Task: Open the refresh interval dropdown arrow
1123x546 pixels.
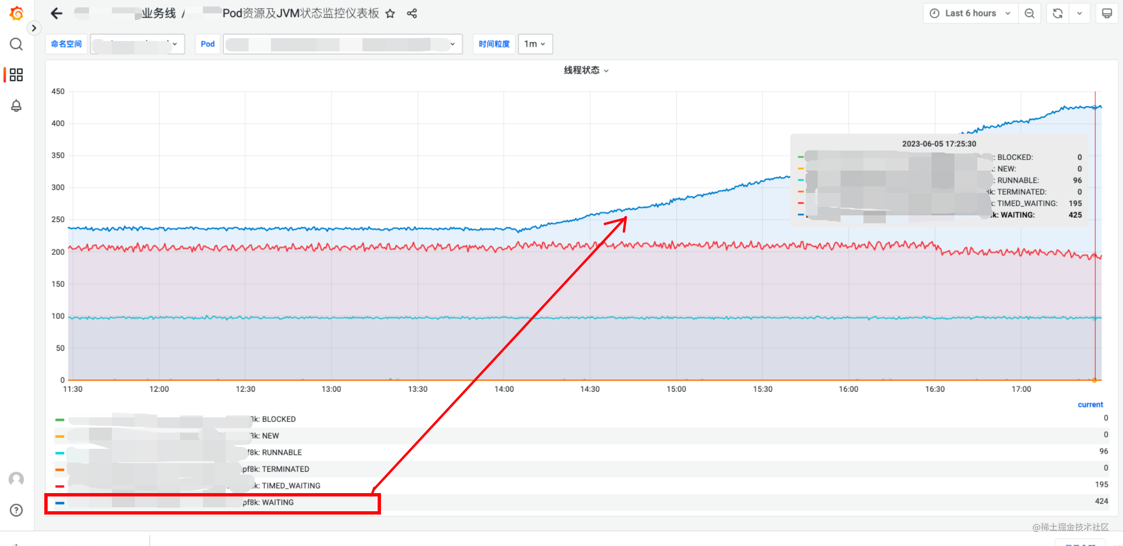Action: [x=1080, y=13]
